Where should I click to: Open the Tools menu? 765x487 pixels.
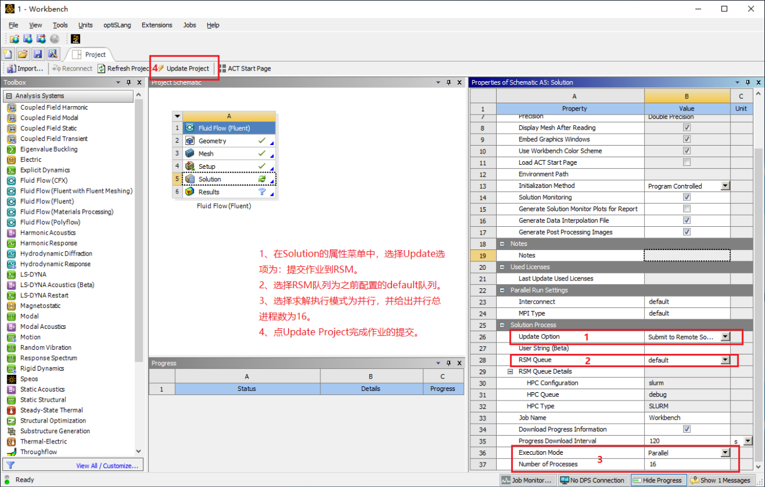coord(61,25)
